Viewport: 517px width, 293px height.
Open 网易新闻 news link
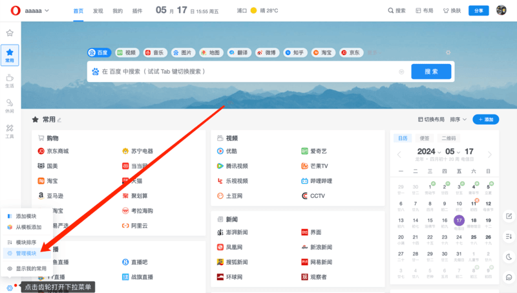tap(317, 262)
